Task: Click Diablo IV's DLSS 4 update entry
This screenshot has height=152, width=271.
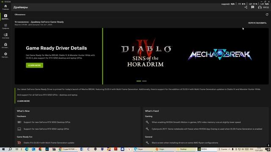Action: pos(49,143)
